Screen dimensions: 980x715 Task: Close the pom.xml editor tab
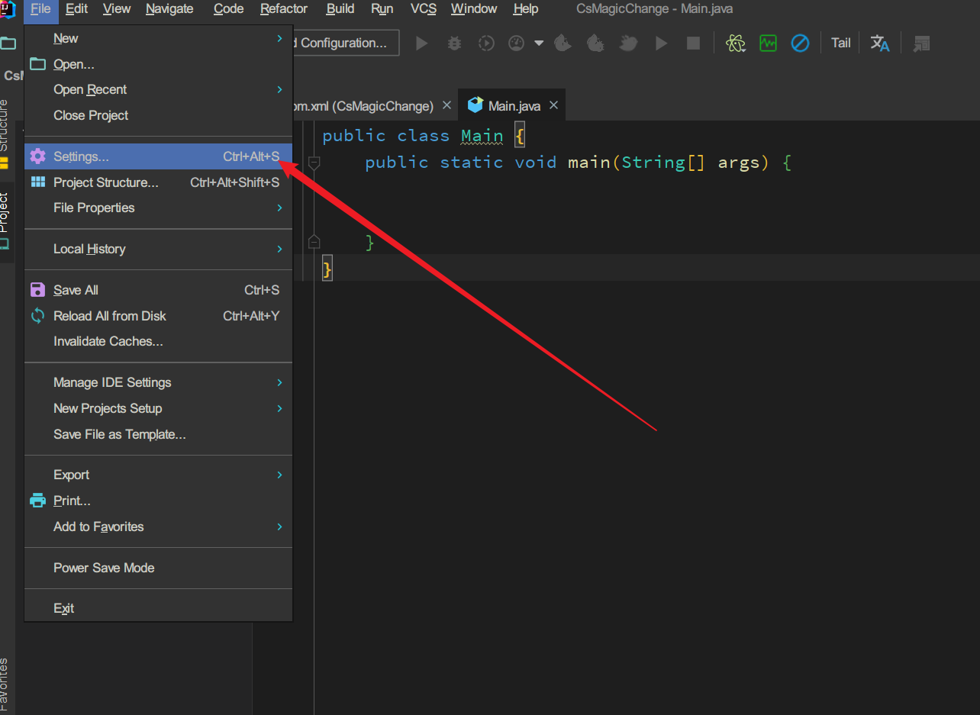click(447, 105)
